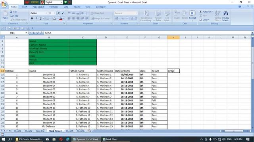Open the Name Box dropdown arrow
Viewport: 254px width, 142px height.
click(26, 33)
